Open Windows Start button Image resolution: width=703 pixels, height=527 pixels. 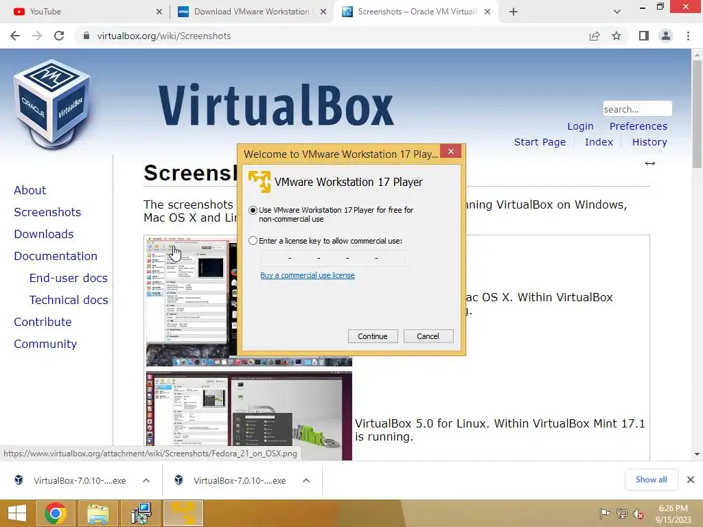[17, 513]
